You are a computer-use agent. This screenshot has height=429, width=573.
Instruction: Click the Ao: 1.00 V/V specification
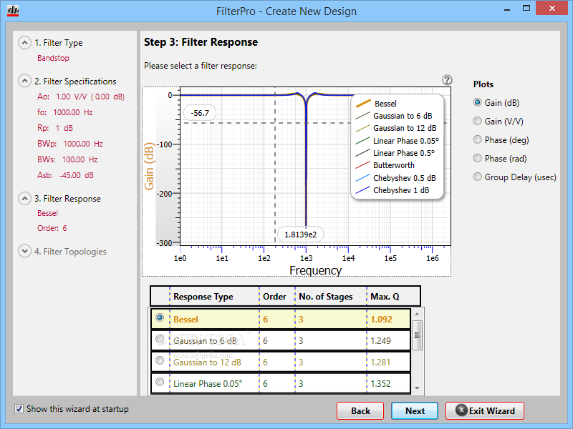[x=81, y=97]
